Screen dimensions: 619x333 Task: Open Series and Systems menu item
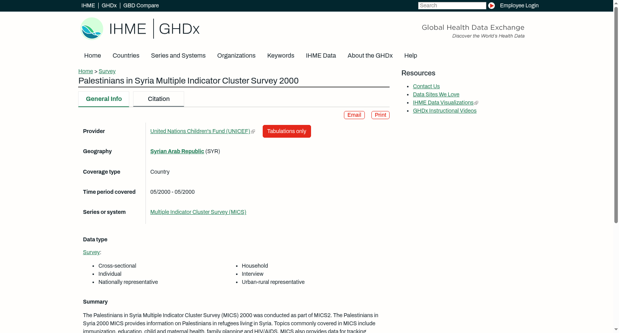tap(178, 56)
